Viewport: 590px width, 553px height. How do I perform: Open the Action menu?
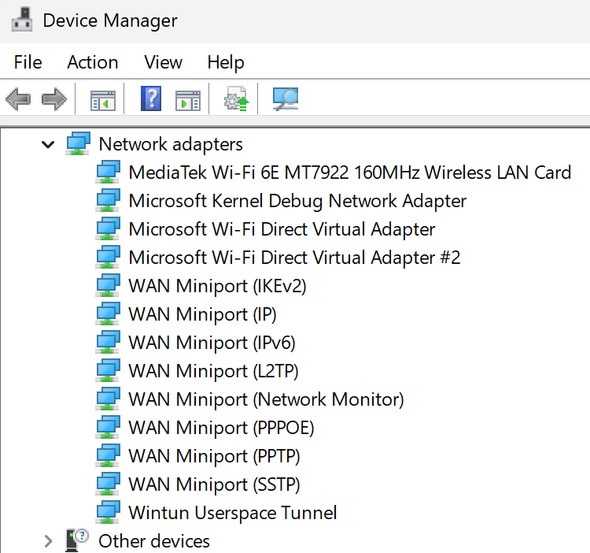pyautogui.click(x=93, y=62)
